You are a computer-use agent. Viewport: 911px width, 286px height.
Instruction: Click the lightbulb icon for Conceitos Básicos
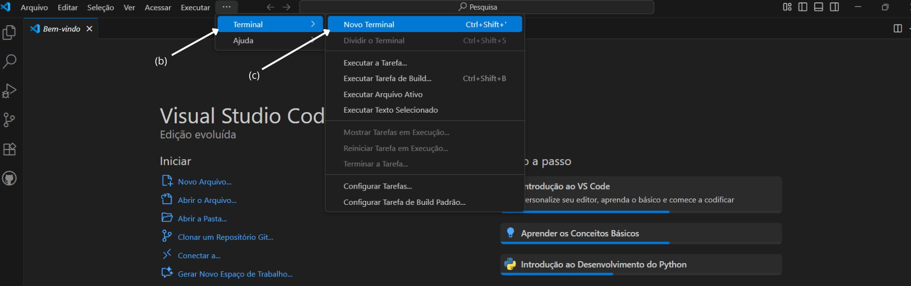coord(510,233)
